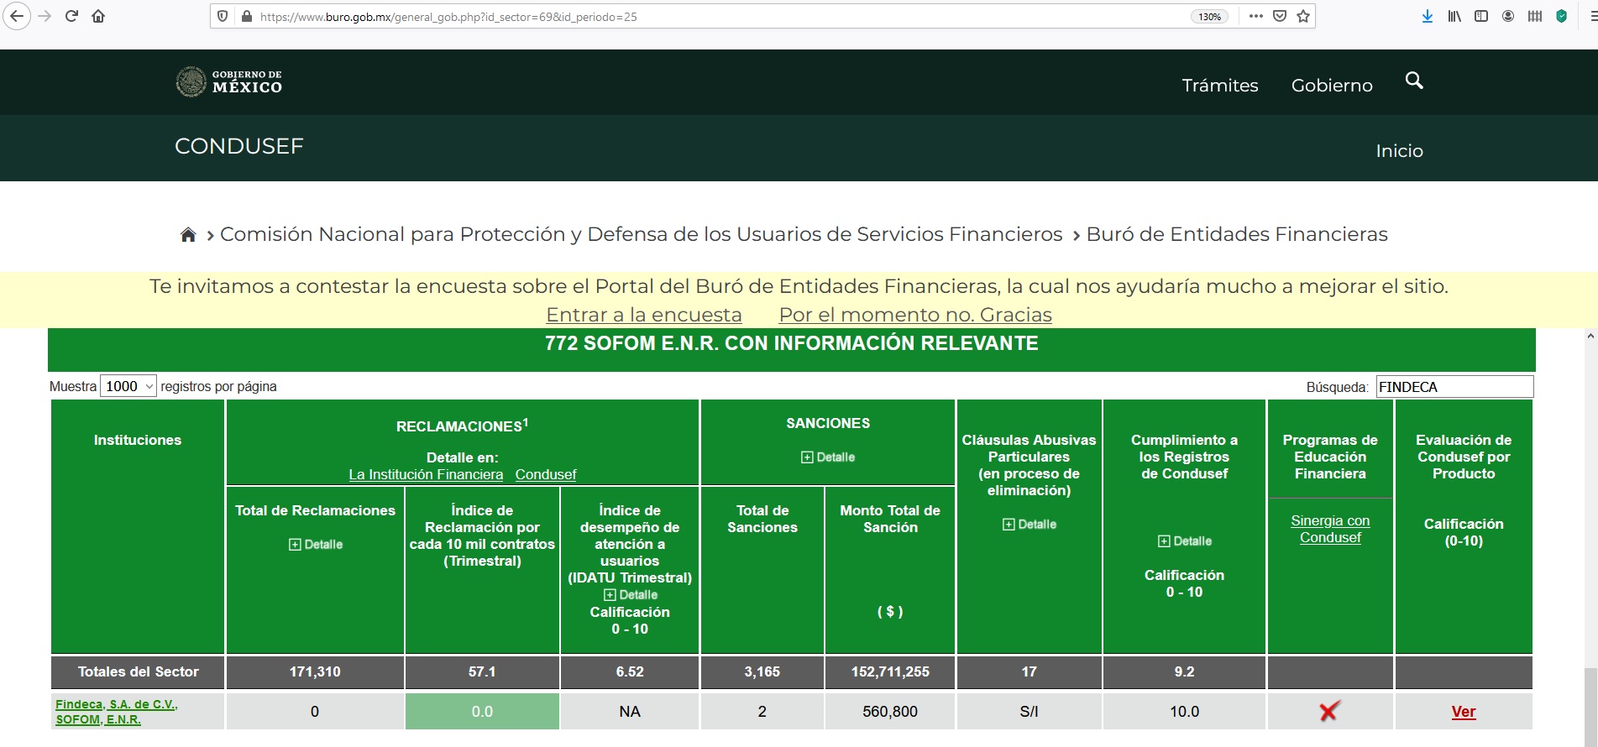Open the Trámites menu

[x=1220, y=86]
